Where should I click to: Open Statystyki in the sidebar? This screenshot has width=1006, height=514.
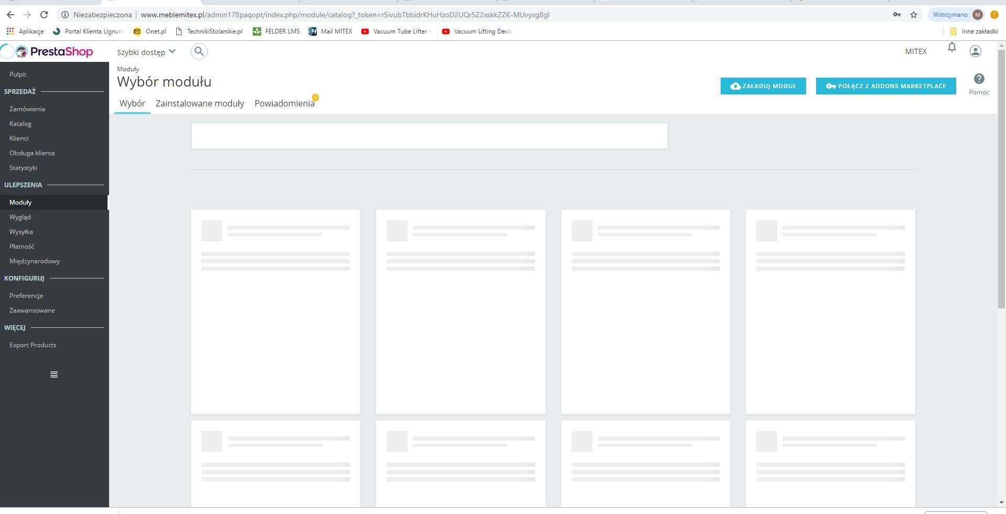(23, 168)
